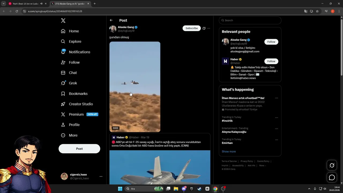343x193 pixels.
Task: Click the translate page icon
Action: (x=306, y=11)
